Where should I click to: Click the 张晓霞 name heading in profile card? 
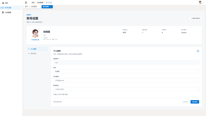coord(47,32)
